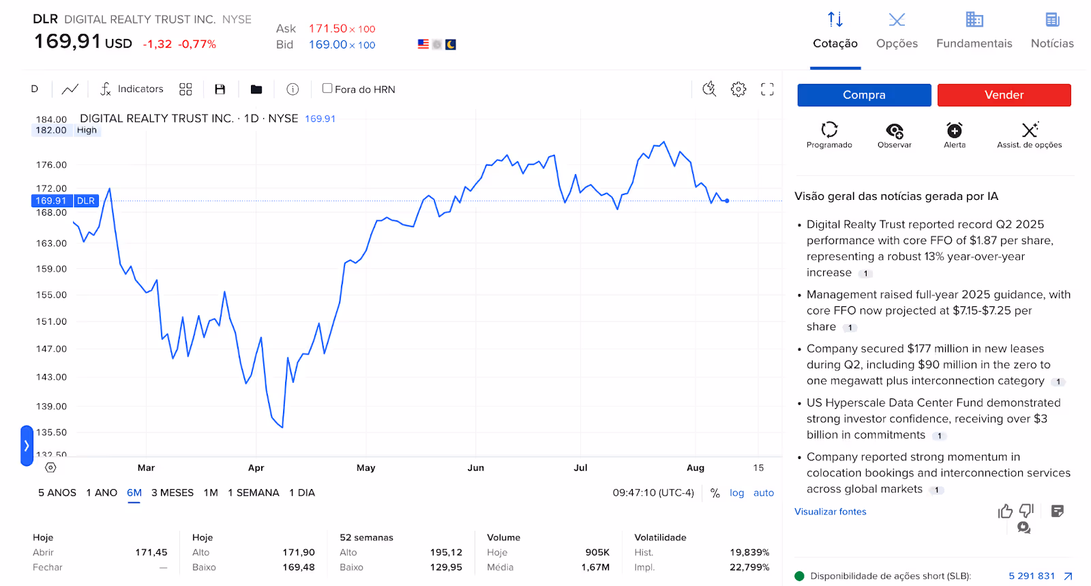
Task: Click the 169.91 DLR price label on the axis
Action: [65, 201]
